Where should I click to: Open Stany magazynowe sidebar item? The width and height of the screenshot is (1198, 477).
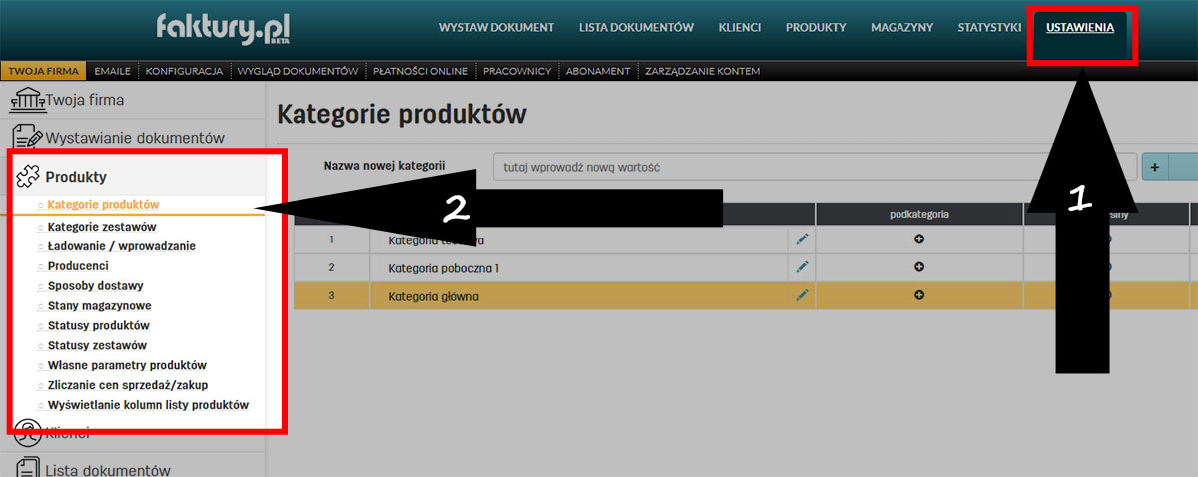(99, 306)
